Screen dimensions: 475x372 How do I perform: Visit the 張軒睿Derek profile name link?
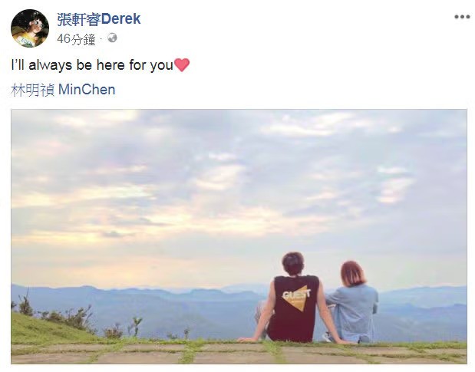tap(99, 19)
